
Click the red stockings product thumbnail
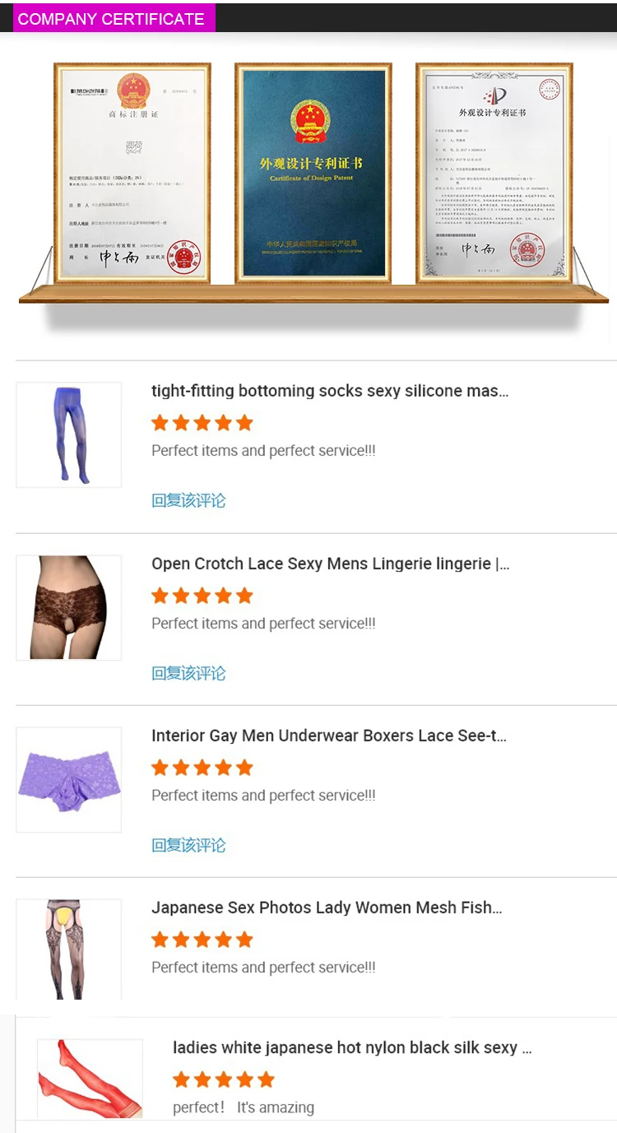click(90, 1079)
